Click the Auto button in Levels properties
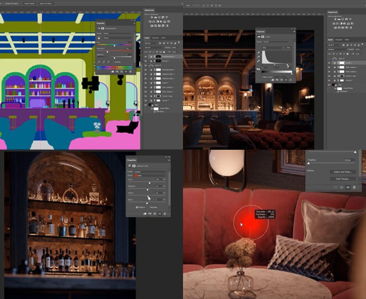The height and width of the screenshot is (299, 366). coord(289,46)
